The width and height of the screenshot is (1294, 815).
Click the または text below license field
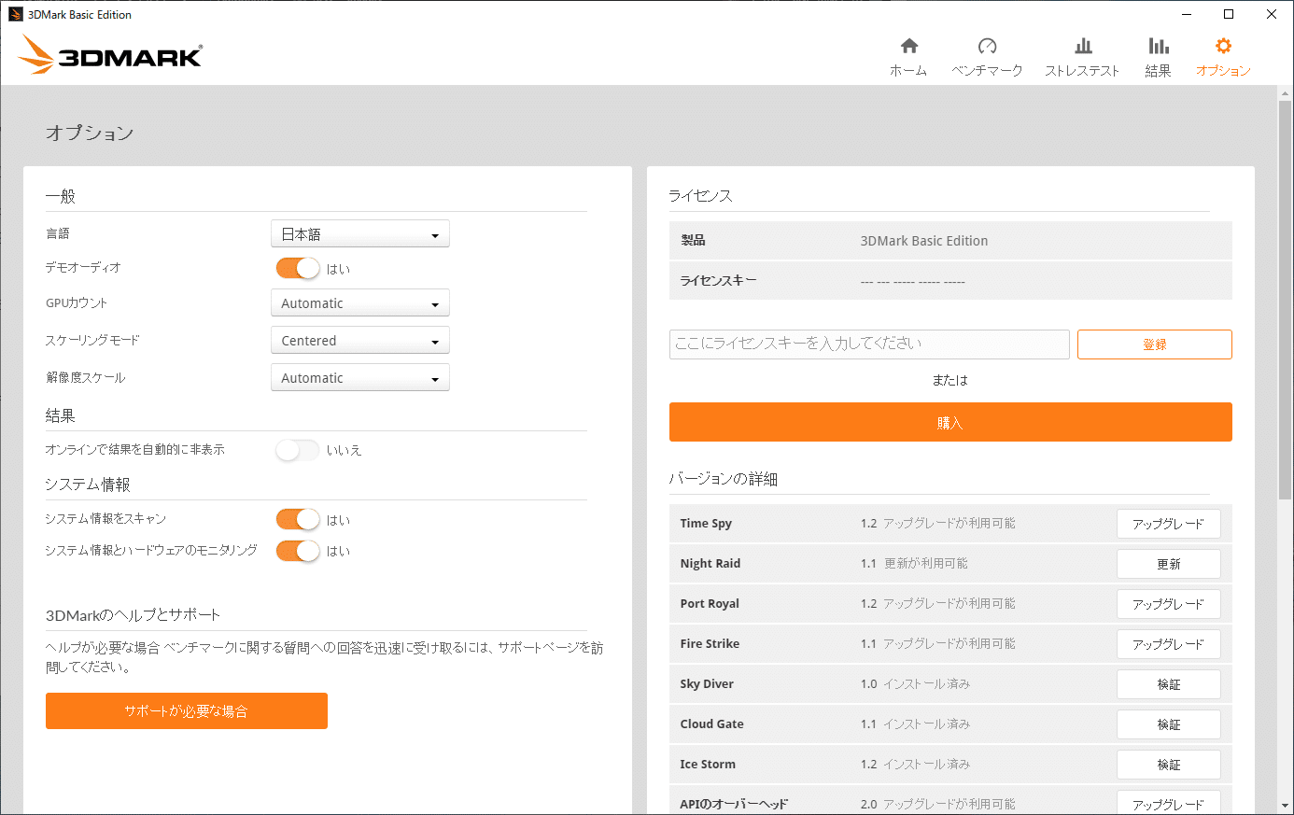[950, 380]
